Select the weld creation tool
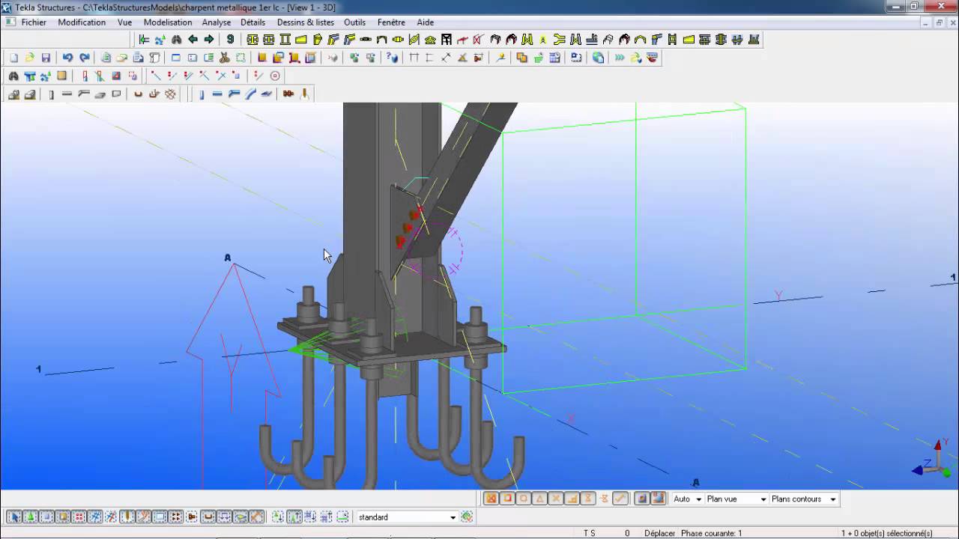This screenshot has height=539, width=959. [304, 94]
